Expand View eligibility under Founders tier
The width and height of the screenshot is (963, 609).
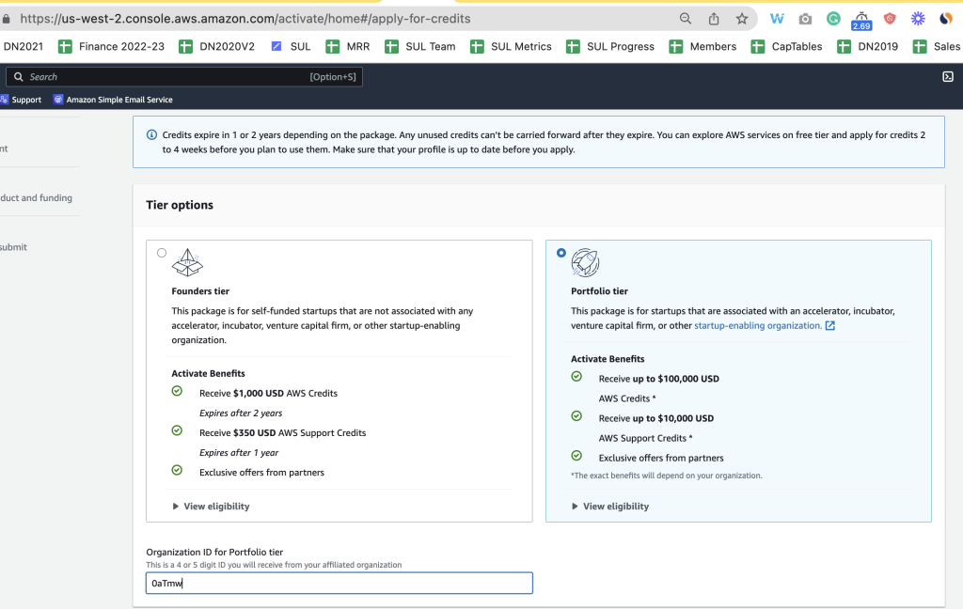click(x=211, y=507)
